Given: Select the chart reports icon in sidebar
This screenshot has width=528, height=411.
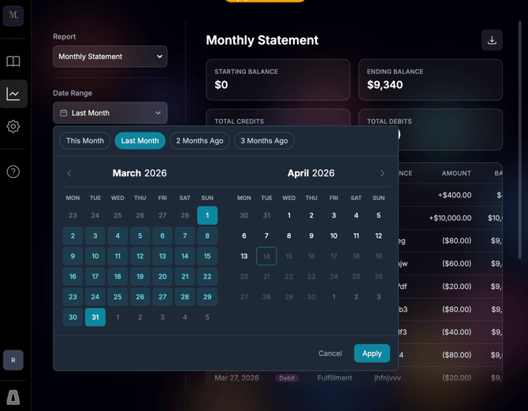Looking at the screenshot, I should tap(13, 94).
